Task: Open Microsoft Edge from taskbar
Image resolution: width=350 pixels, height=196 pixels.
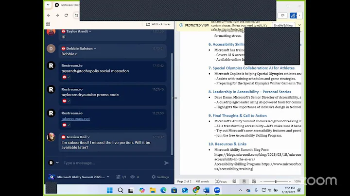Action: (x=163, y=190)
